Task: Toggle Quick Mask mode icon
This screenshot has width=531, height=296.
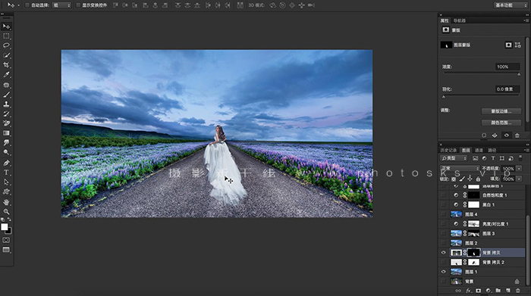Action: point(6,240)
